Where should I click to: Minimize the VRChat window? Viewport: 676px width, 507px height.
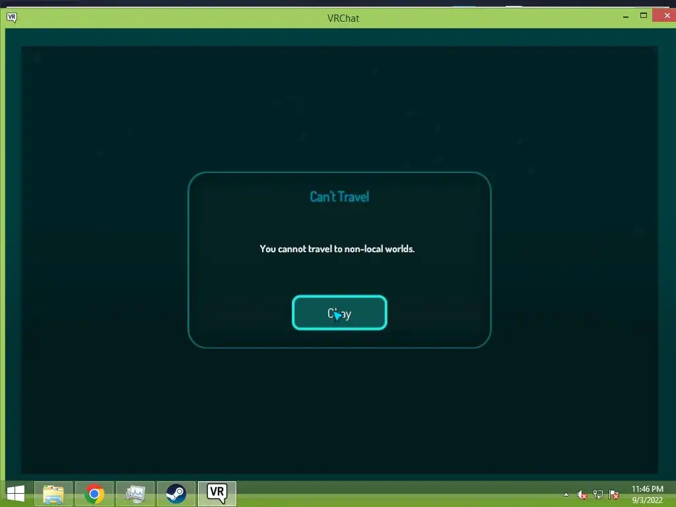(x=626, y=17)
